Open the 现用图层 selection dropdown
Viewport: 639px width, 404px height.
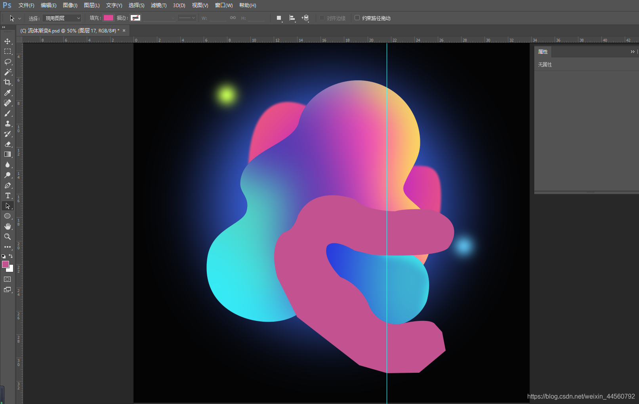(x=62, y=18)
